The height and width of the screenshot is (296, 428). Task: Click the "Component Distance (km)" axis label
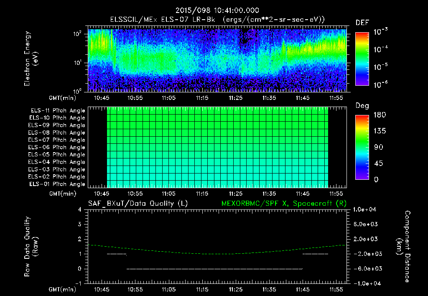(x=403, y=247)
